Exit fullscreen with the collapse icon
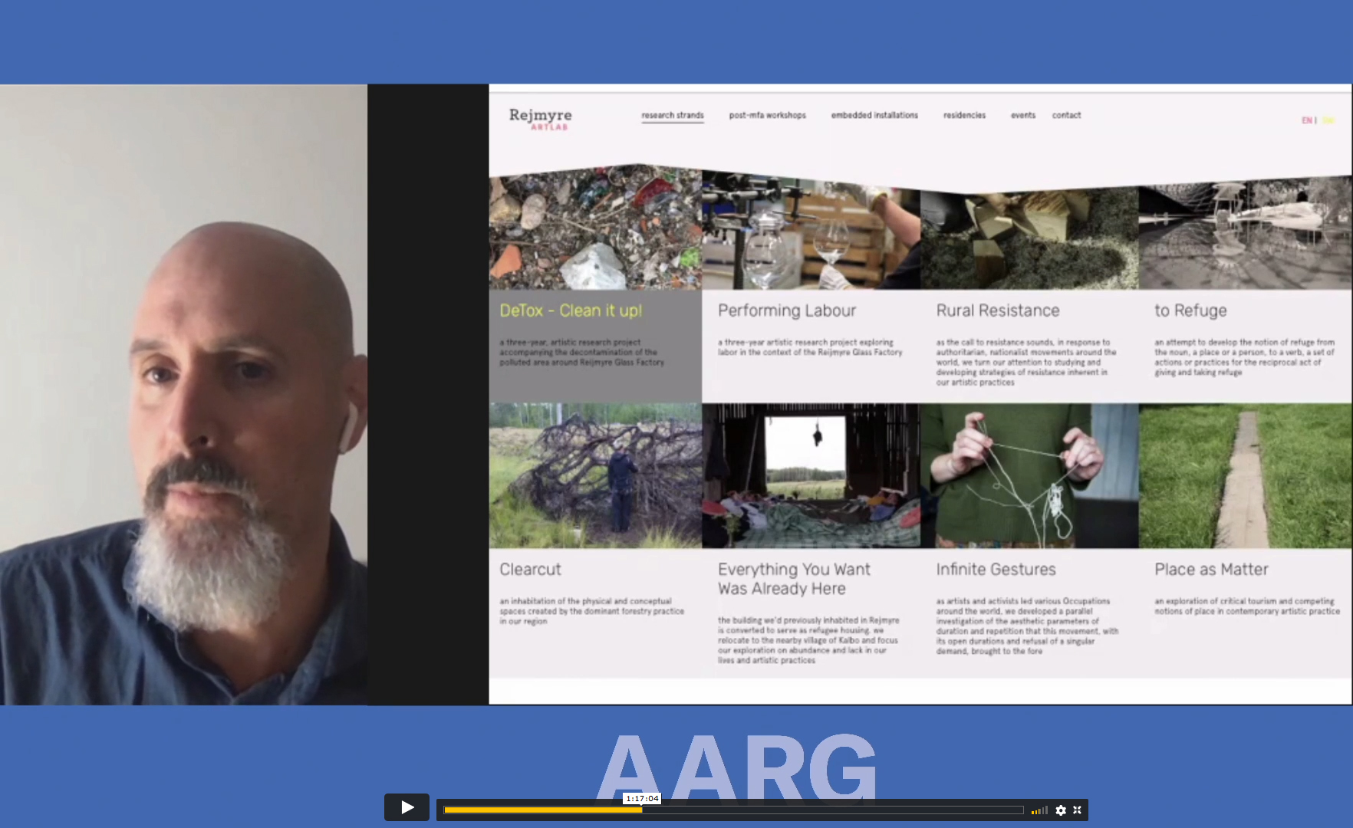Viewport: 1353px width, 828px height. (x=1078, y=810)
